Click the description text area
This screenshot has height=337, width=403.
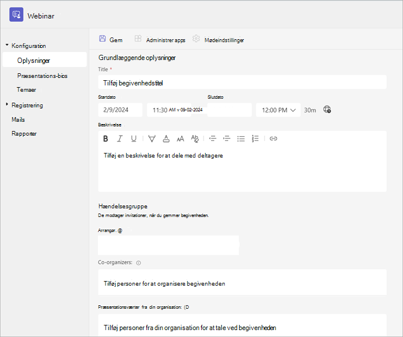point(242,168)
